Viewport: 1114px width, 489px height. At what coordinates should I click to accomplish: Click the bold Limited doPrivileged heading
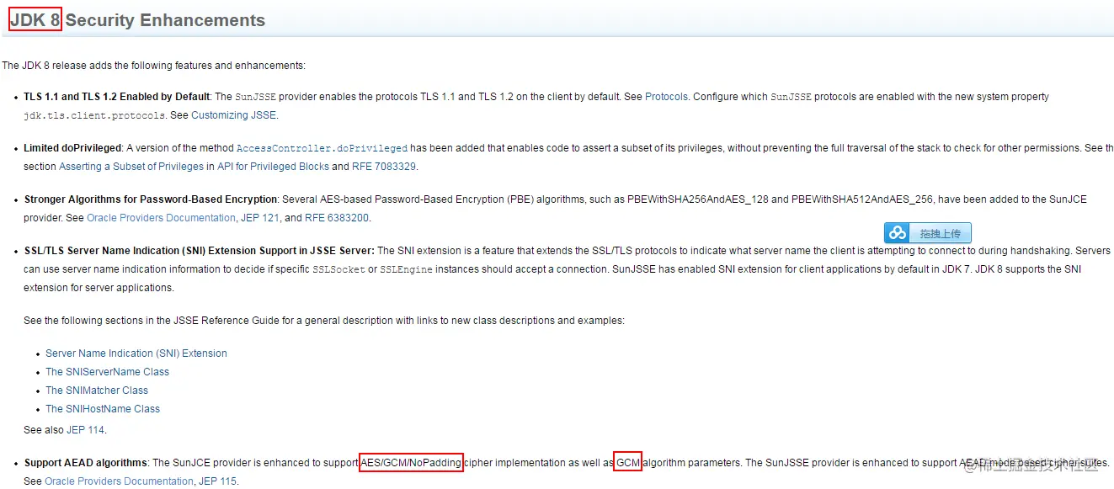coord(72,148)
